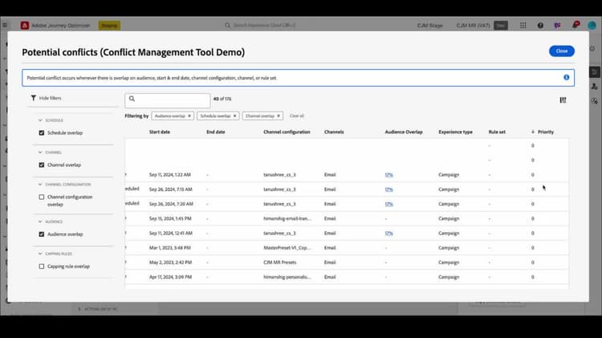Click the Dev sandbox type badge
Screen dimensions: 602x338
tap(501, 26)
